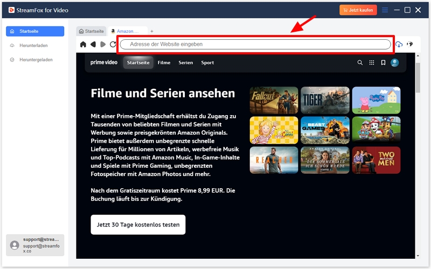Go forward with the right arrow icon
431x269 pixels.
point(103,44)
